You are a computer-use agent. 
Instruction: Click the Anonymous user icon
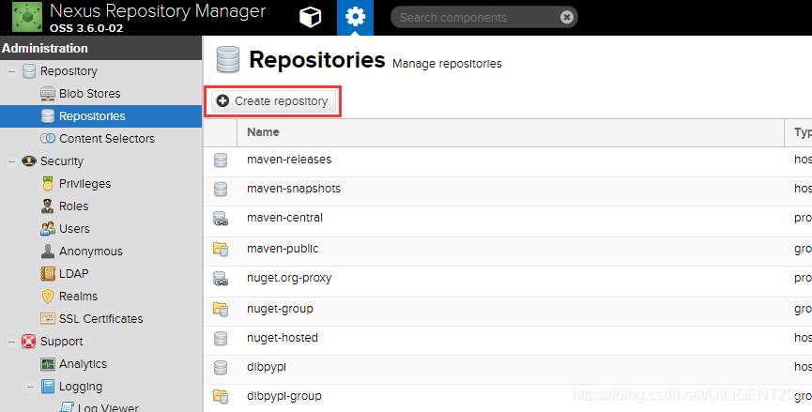[x=48, y=251]
